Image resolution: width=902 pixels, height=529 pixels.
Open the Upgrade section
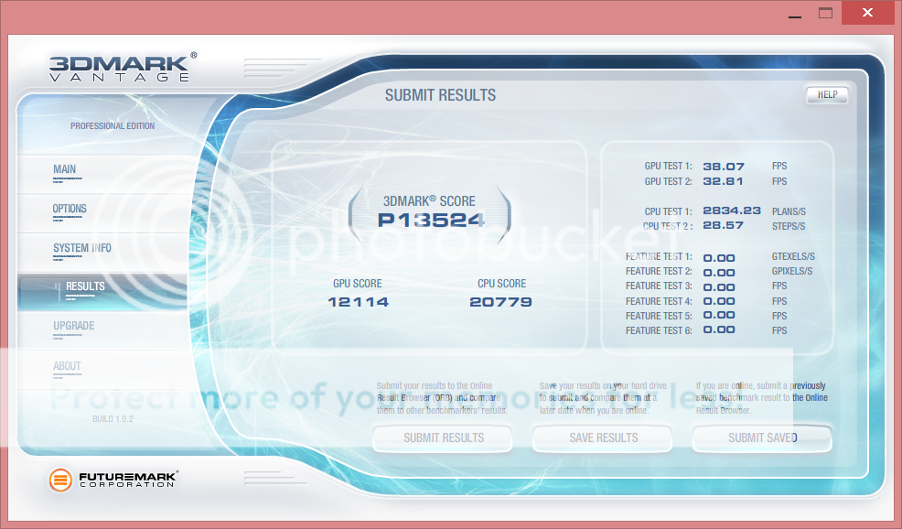[73, 326]
